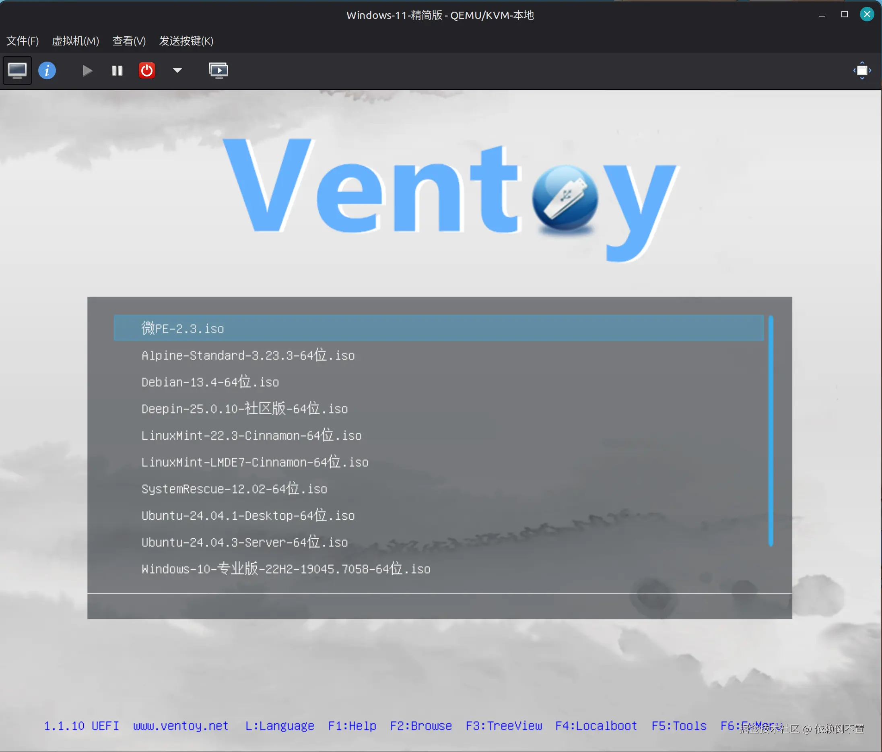Expand the shutdown options dropdown arrow
Viewport: 882px width, 752px height.
pyautogui.click(x=177, y=70)
